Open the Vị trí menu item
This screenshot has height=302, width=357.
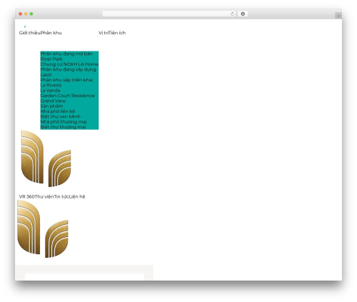tap(104, 33)
